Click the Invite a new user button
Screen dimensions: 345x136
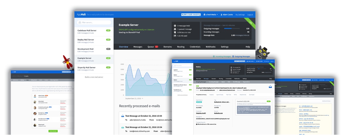pos(53,131)
